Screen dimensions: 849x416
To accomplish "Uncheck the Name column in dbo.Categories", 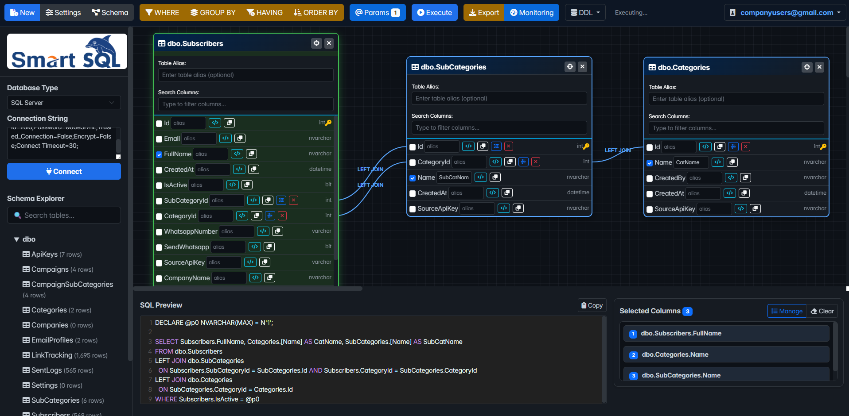I will [650, 162].
